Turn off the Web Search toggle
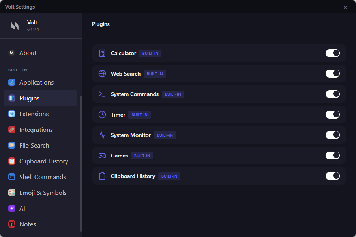The width and height of the screenshot is (356, 237). tap(333, 74)
